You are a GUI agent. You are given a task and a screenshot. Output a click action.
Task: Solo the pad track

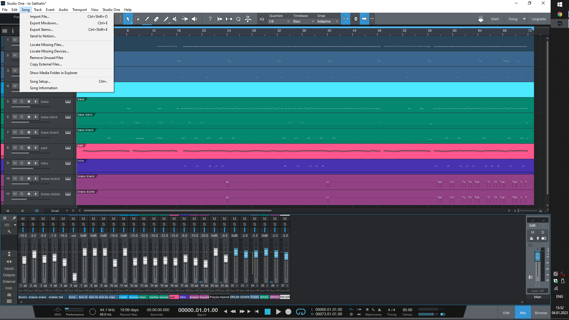tap(22, 148)
